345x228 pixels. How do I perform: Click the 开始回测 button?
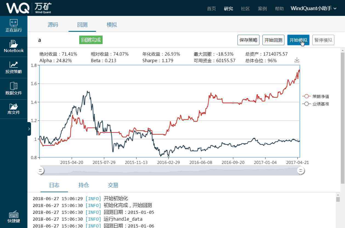pyautogui.click(x=273, y=40)
